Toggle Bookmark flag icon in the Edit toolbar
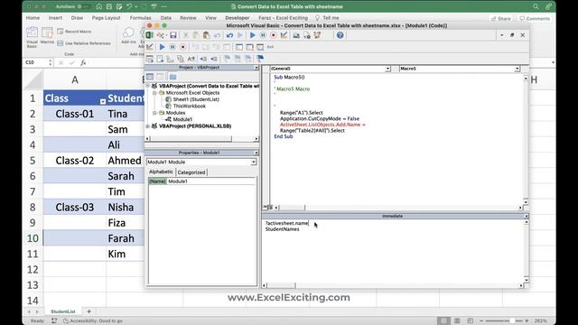Image resolution: width=578 pixels, height=325 pixels. click(x=260, y=59)
